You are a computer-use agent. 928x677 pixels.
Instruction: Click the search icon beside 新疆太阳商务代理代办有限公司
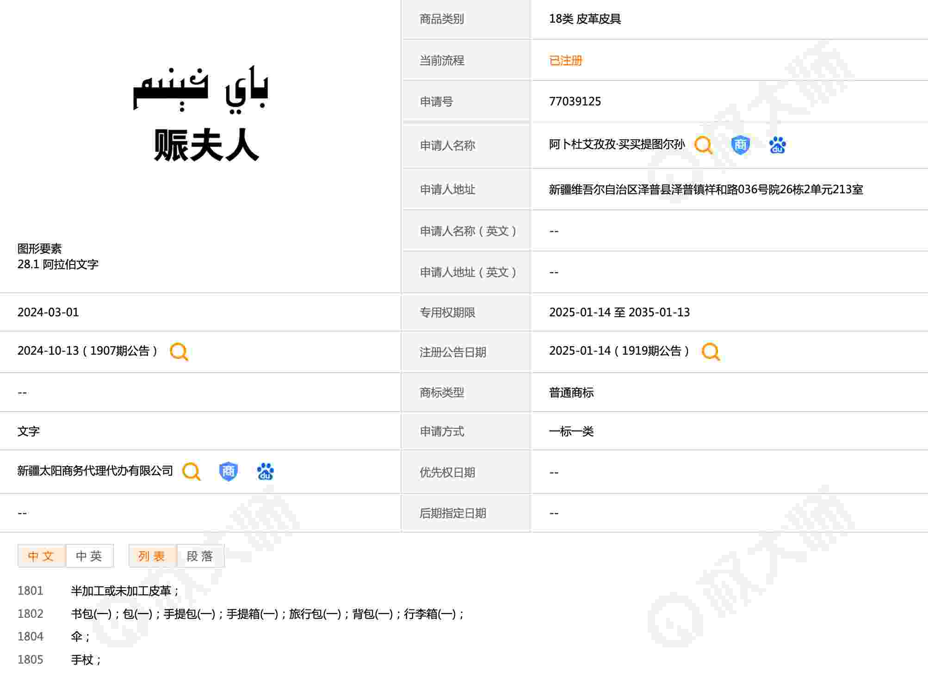pos(191,472)
